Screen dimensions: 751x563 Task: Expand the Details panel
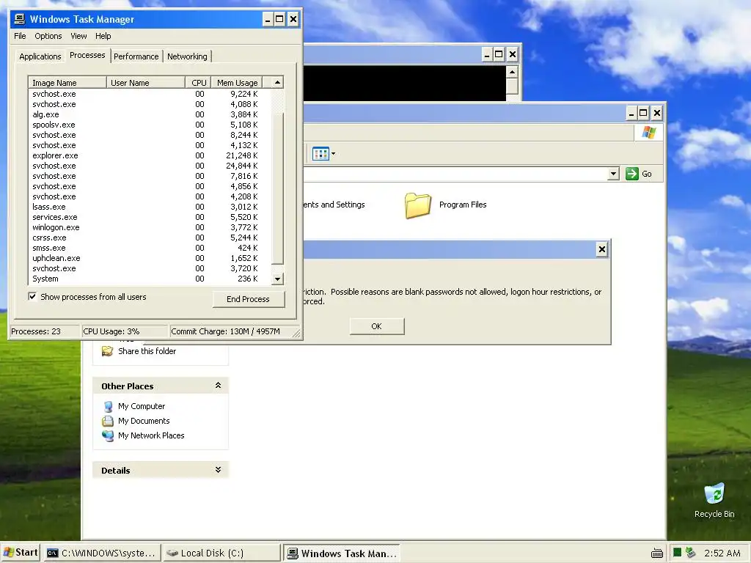pos(218,470)
